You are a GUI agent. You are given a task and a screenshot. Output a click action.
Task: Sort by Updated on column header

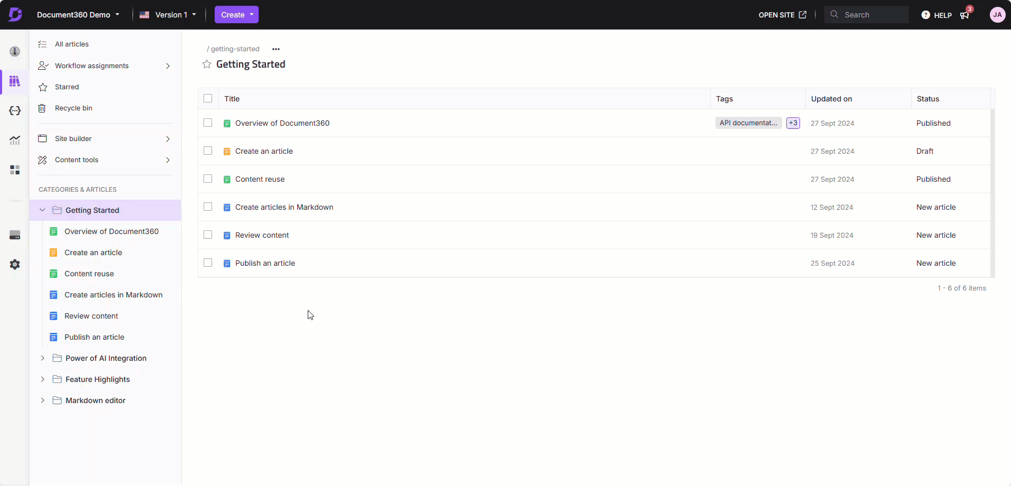831,99
